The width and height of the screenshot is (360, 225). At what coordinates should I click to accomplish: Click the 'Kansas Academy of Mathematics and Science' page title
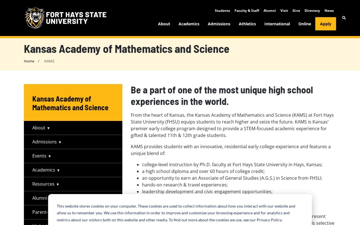[127, 49]
